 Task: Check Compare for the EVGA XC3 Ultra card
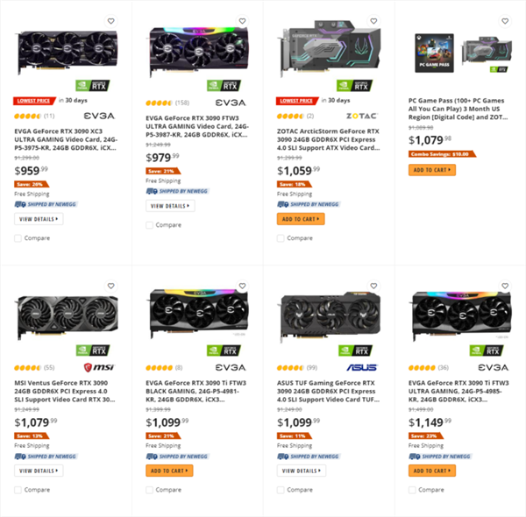(x=18, y=237)
